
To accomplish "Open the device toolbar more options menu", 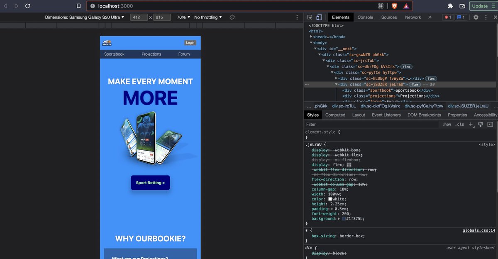I will 297,17.
